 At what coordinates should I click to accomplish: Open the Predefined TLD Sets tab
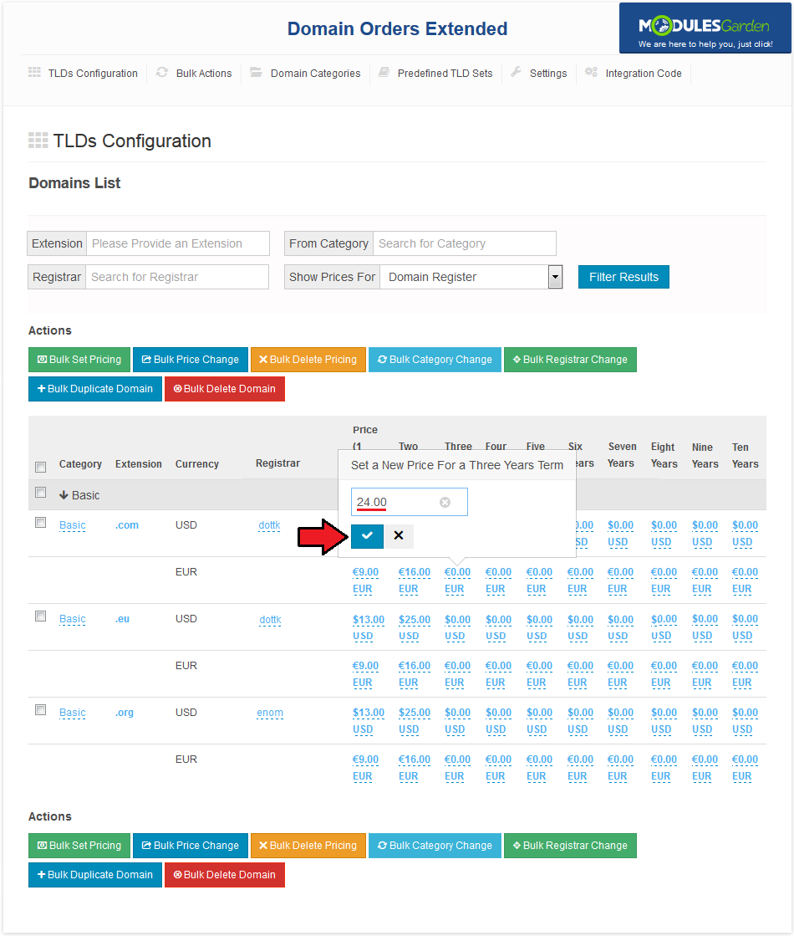(x=445, y=74)
